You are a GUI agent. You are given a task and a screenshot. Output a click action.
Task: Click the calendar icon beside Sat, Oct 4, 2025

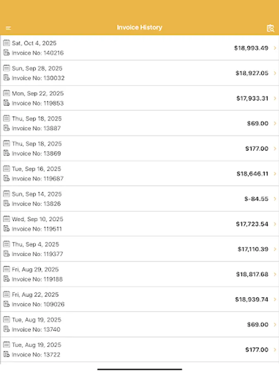[6, 43]
